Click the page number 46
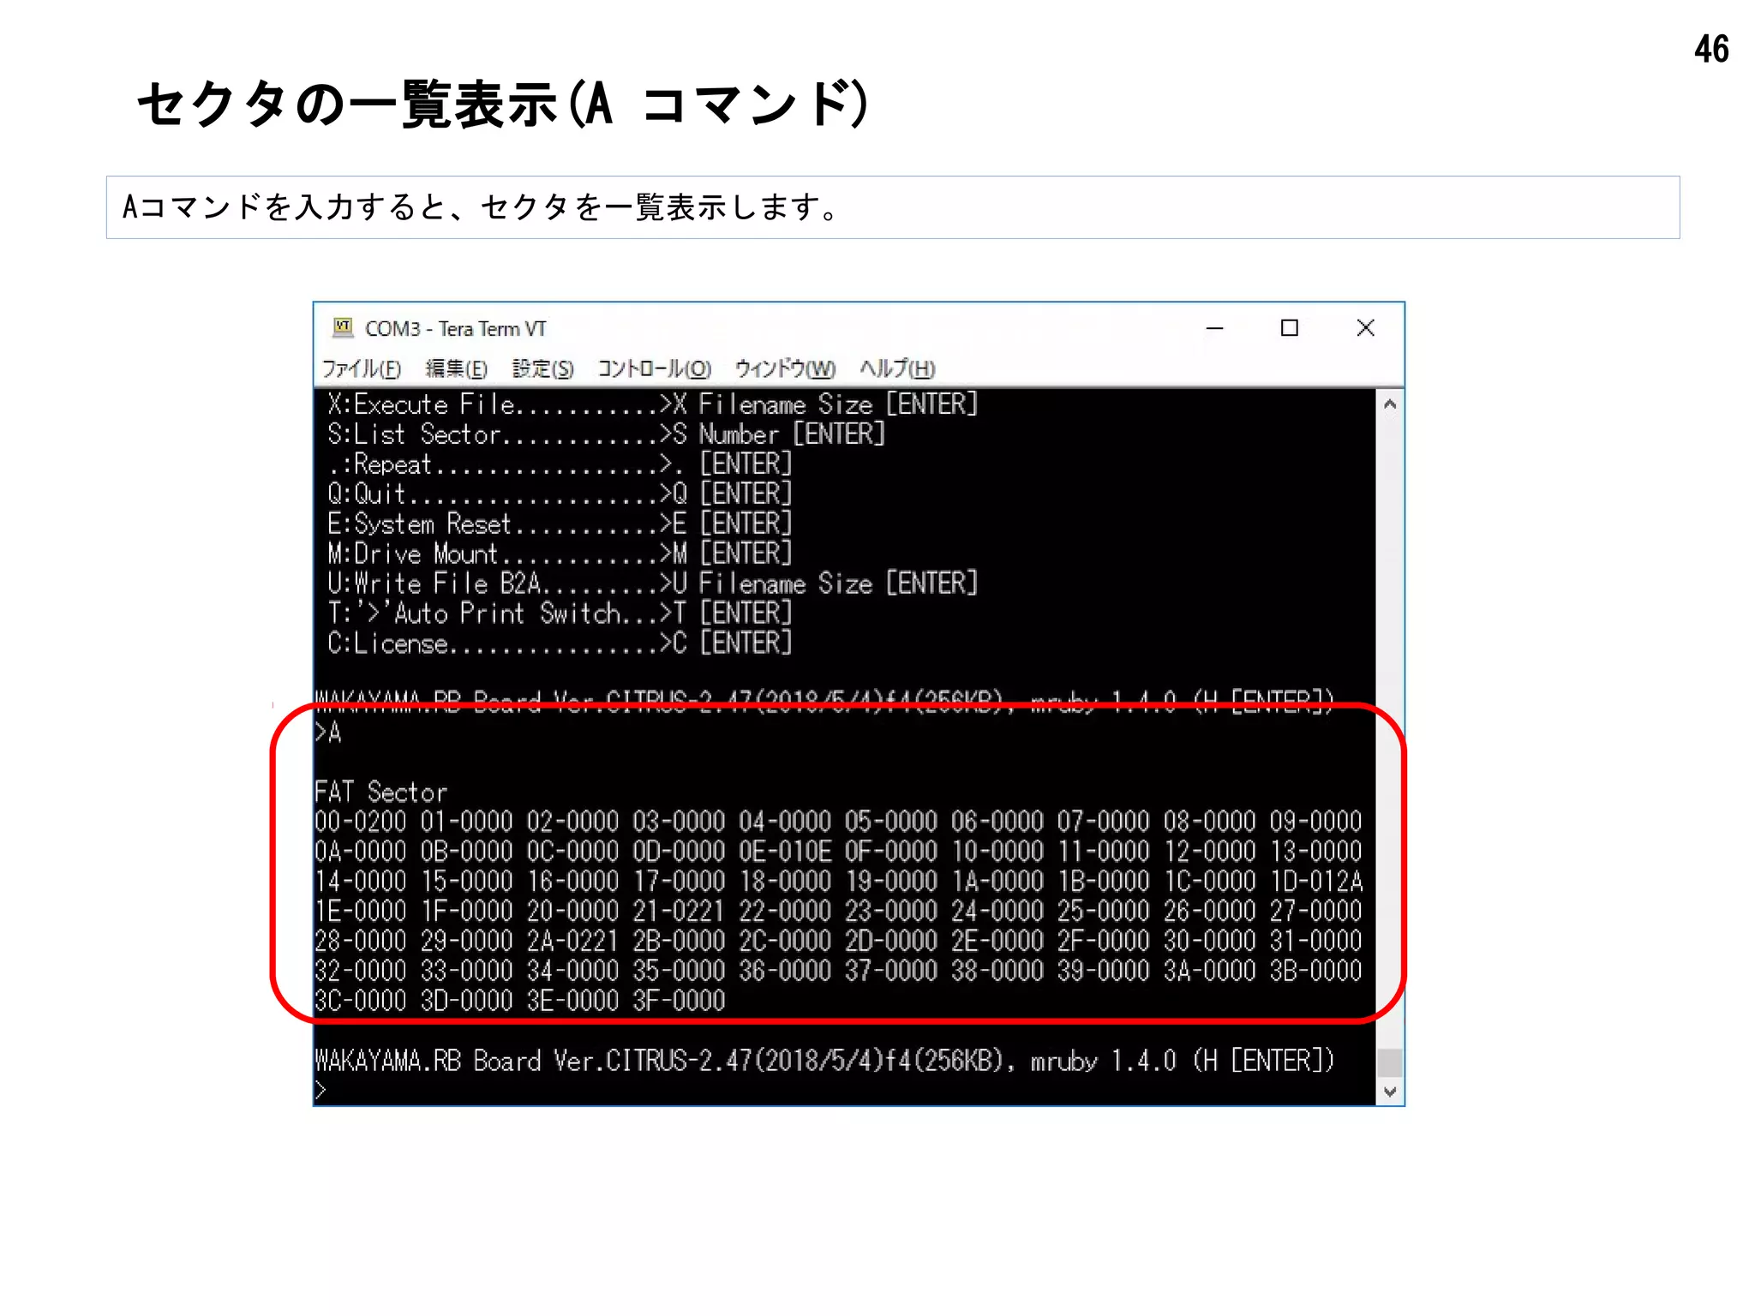Screen dimensions: 1755x1316 click(1711, 50)
